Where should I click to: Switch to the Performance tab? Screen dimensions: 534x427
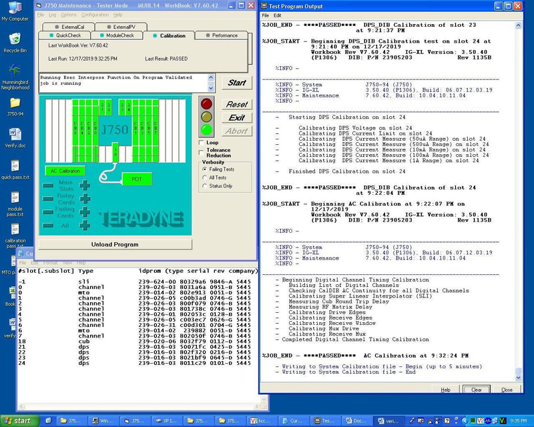[x=224, y=35]
